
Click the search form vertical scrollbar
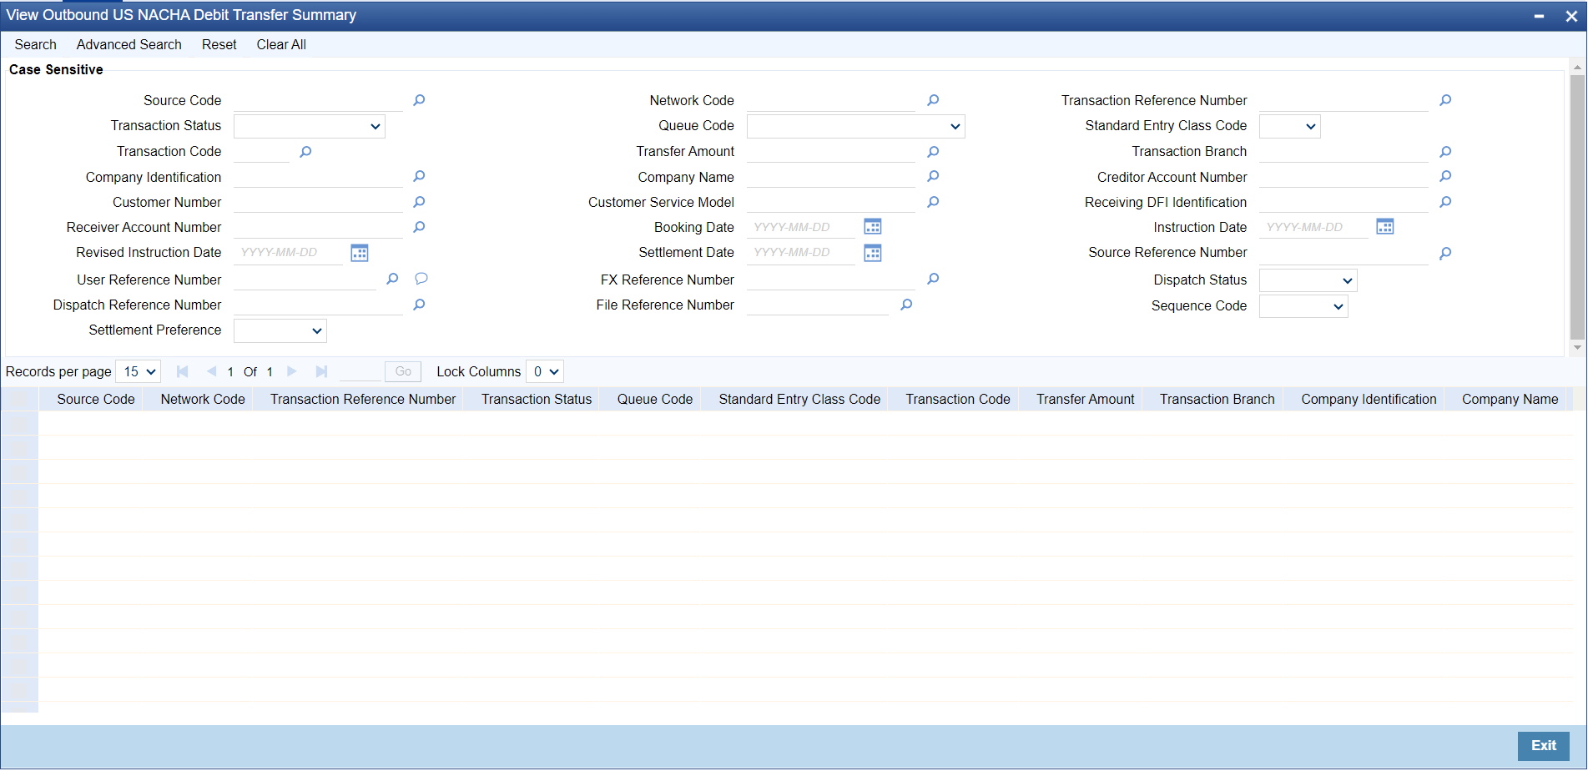pos(1577,207)
